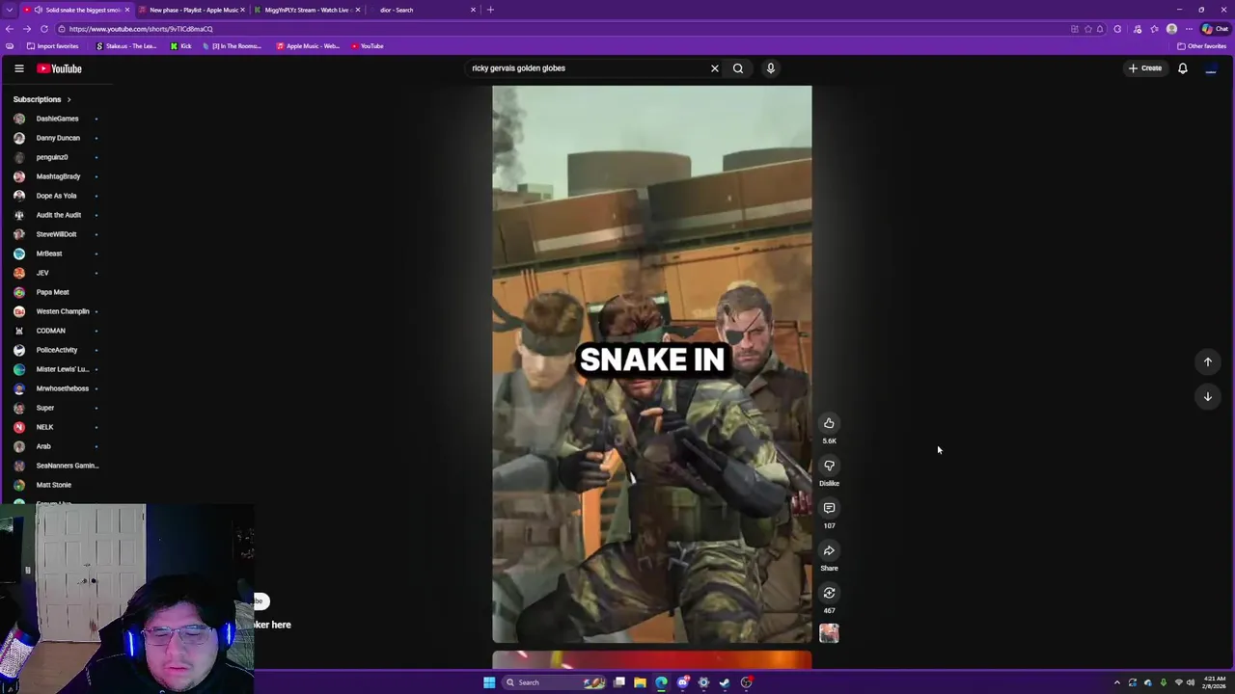Open File Explorer from taskbar

(640, 682)
